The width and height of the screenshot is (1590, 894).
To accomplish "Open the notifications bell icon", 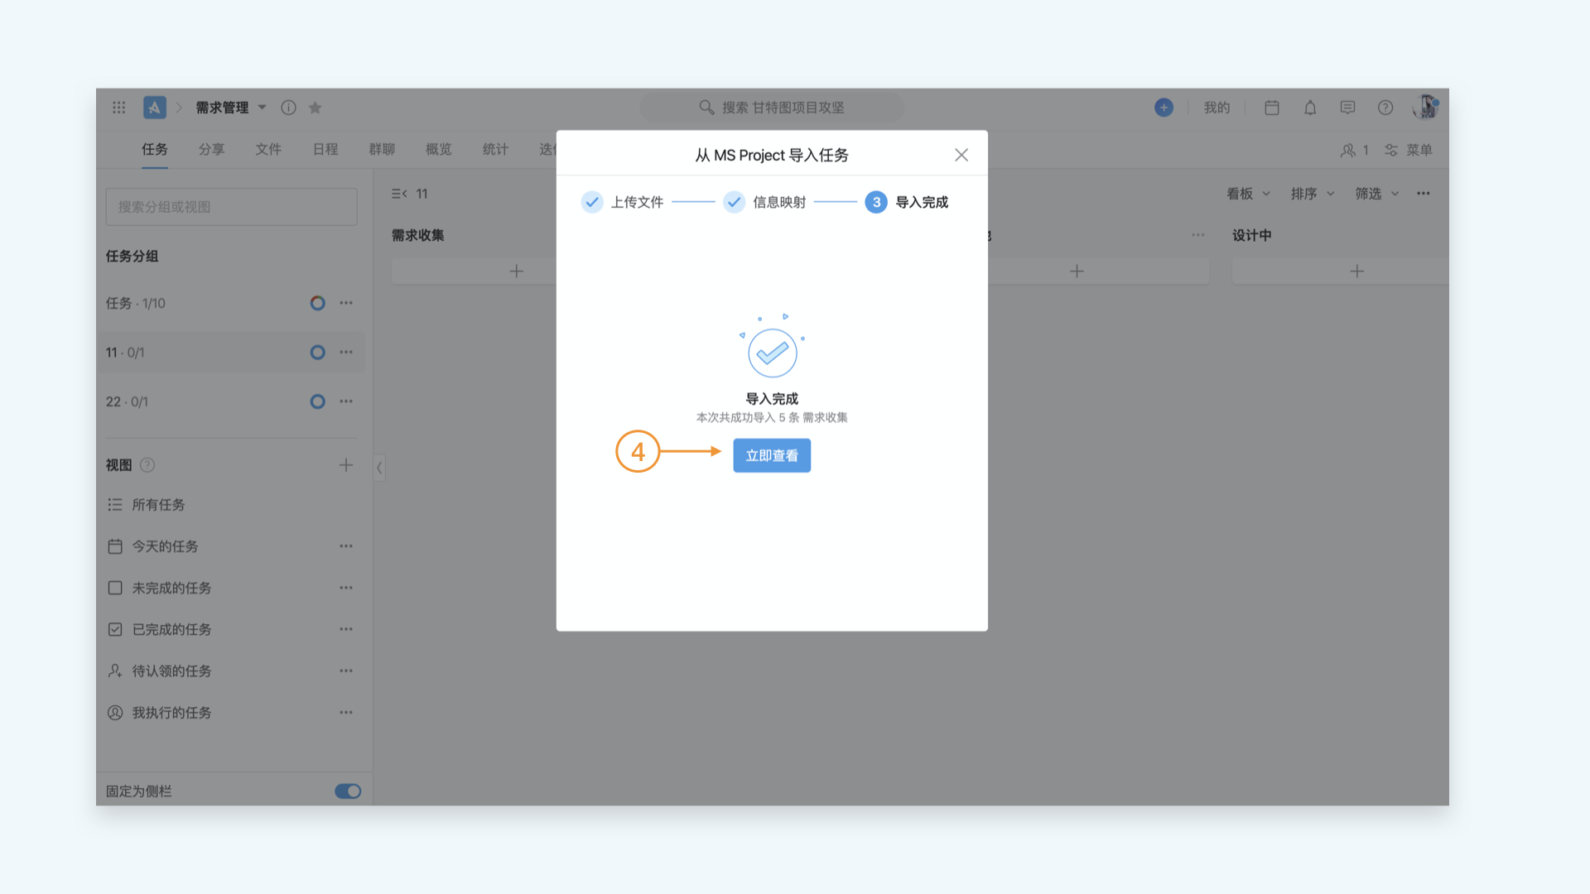I will [x=1310, y=108].
